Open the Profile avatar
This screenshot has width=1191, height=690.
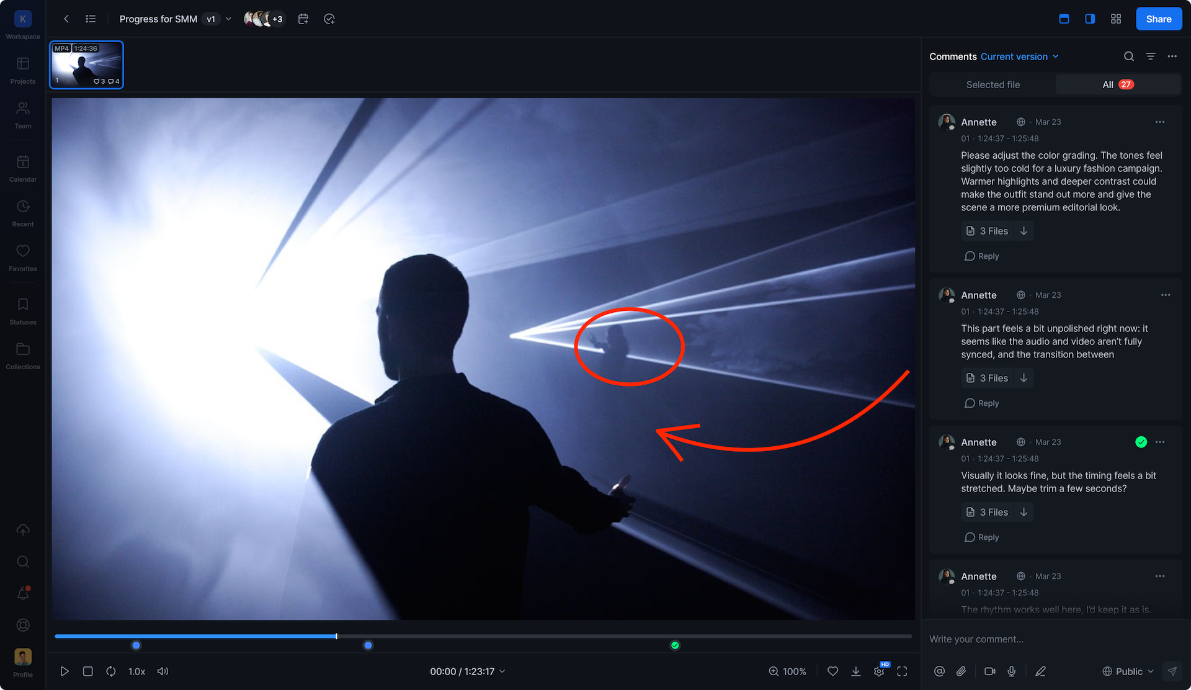[23, 656]
